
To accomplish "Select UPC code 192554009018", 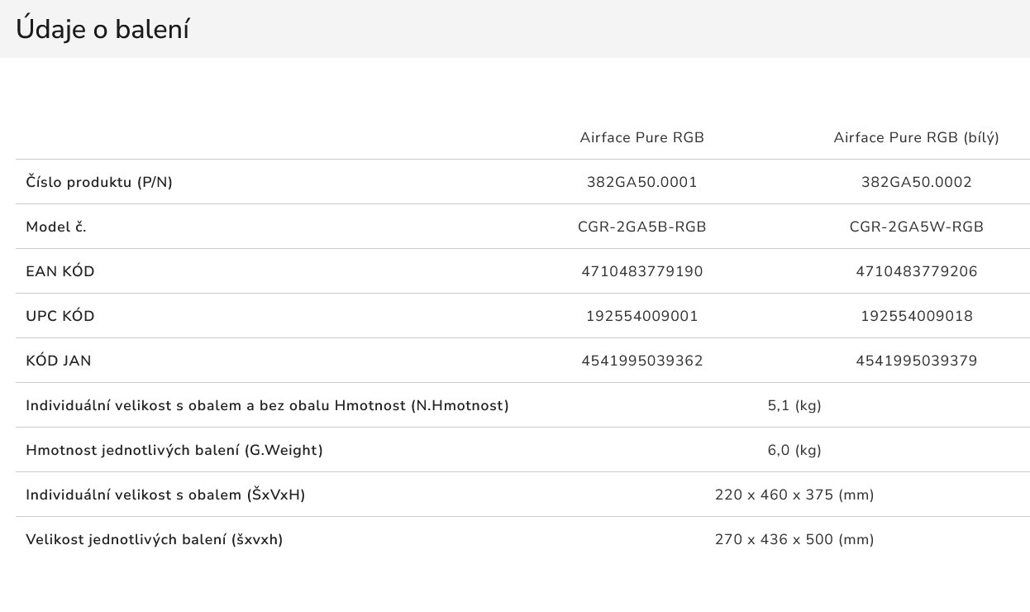I will click(x=916, y=316).
